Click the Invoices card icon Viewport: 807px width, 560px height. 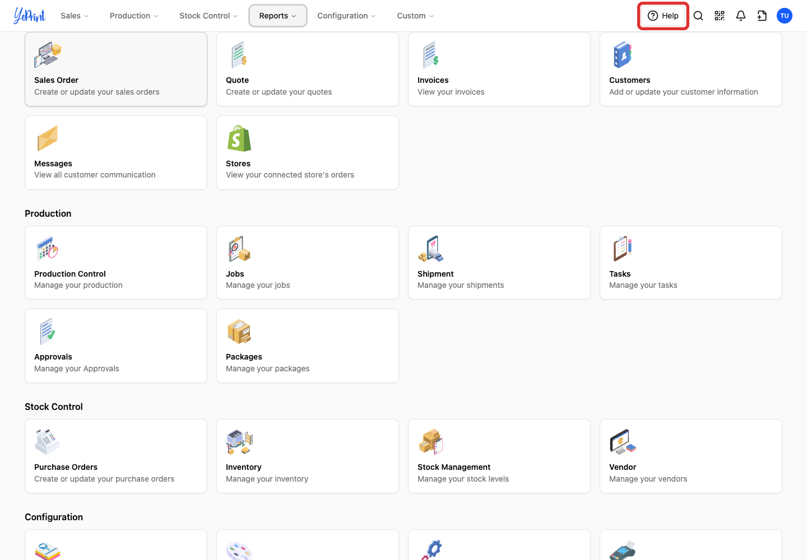click(431, 55)
